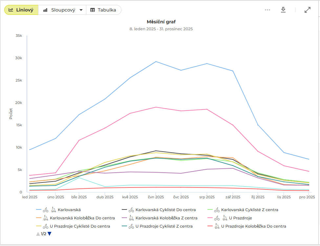
Task: Open the three-dot more options menu
Action: pos(267,10)
